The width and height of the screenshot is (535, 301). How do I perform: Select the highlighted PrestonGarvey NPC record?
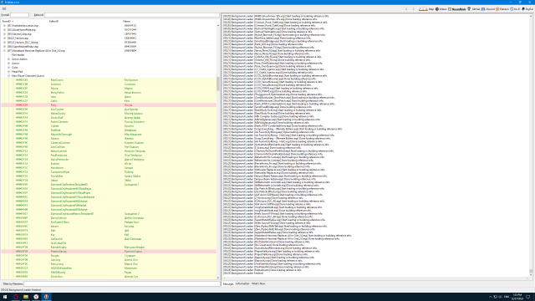tap(109, 251)
